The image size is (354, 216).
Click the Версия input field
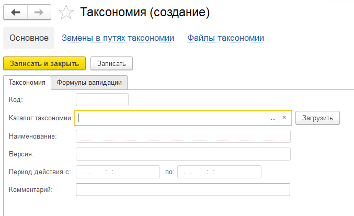pos(183,154)
